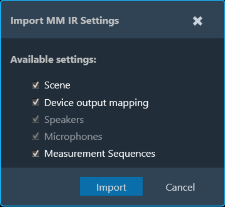The height and width of the screenshot is (207, 225).
Task: Cancel the settings import
Action: point(180,187)
